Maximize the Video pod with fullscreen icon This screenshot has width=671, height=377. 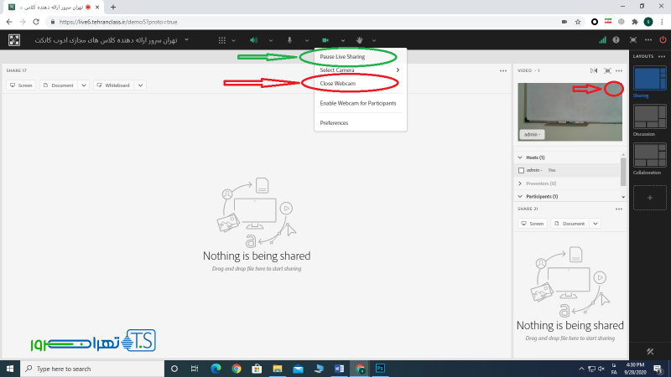[607, 70]
